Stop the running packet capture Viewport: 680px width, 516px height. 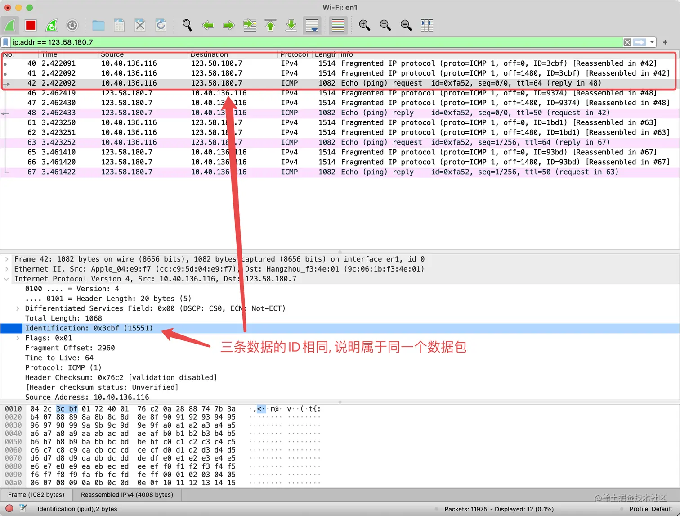(x=31, y=25)
